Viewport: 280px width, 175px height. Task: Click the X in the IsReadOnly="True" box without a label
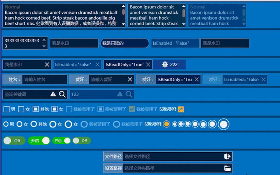click(x=148, y=64)
